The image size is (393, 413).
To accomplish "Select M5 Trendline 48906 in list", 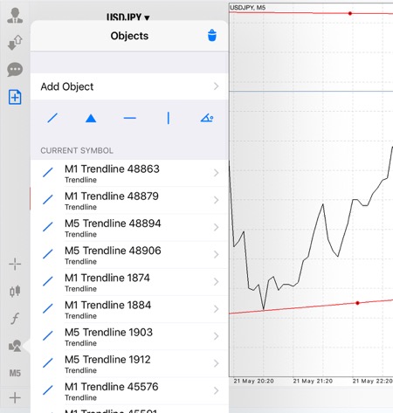I will (x=129, y=255).
